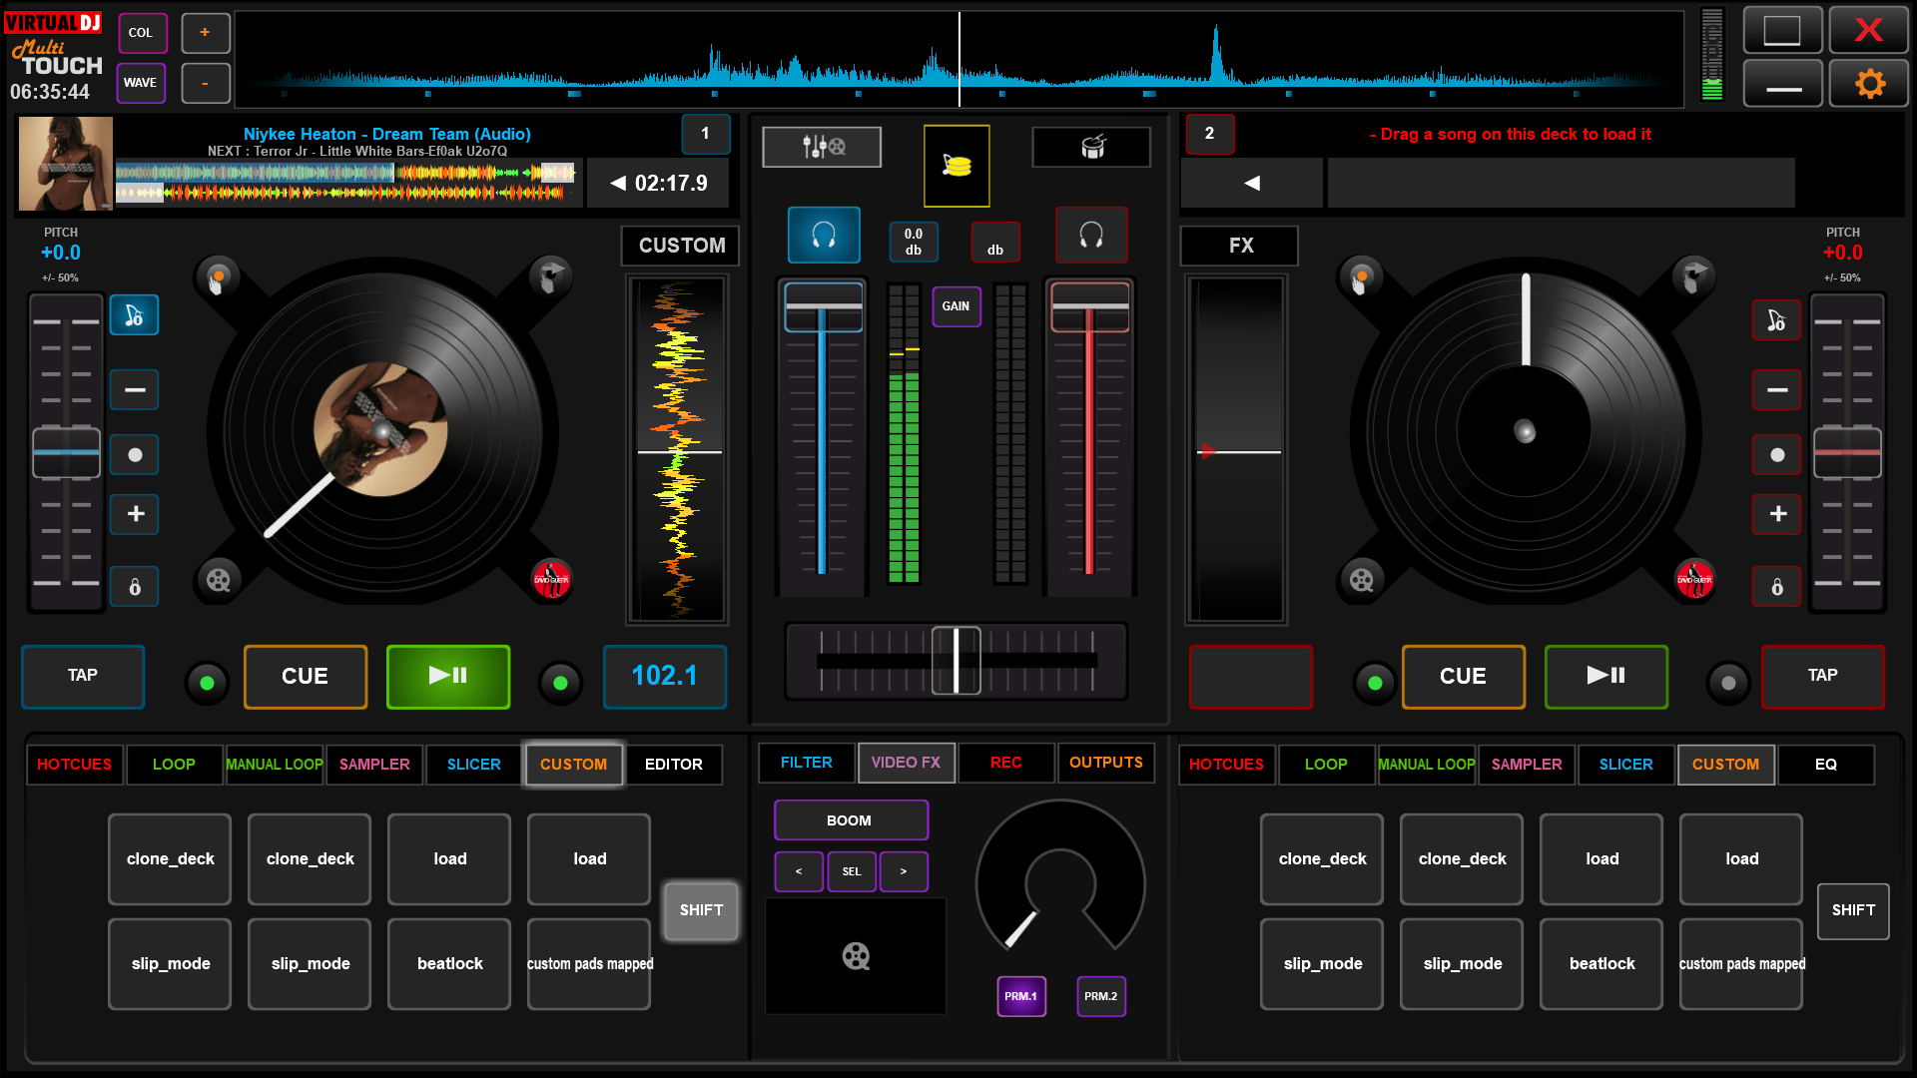Click deck 1 touch hand mode icon

pos(218,276)
